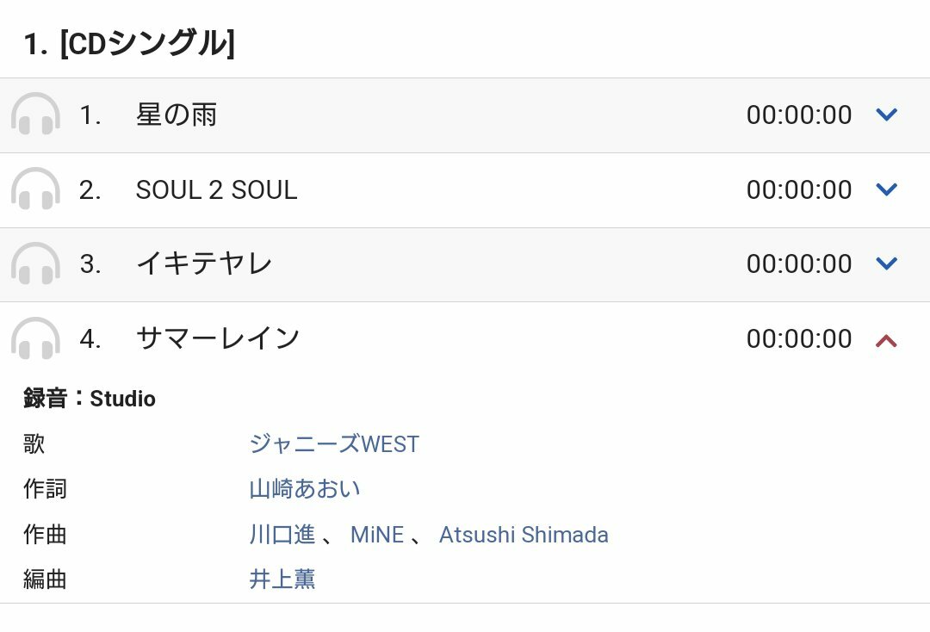Click headphone icon for イキテヤレ
The height and width of the screenshot is (632, 930).
click(35, 264)
